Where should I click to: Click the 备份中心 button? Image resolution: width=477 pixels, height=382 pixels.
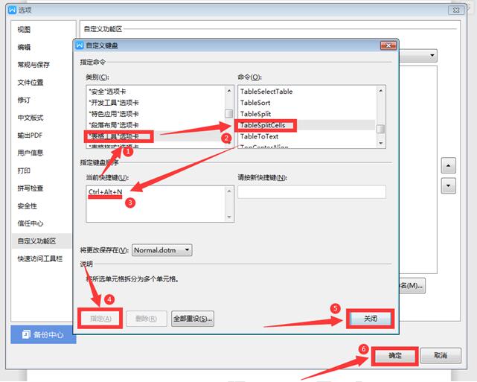[x=43, y=334]
